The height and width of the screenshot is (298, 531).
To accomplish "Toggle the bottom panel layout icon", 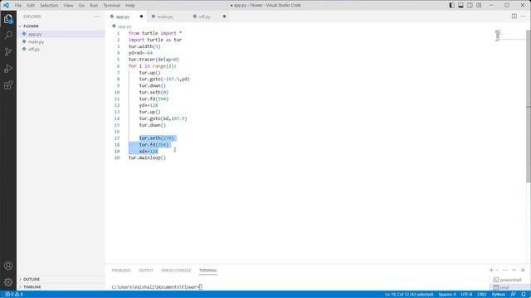I will (x=461, y=6).
